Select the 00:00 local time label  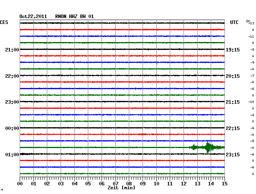[12, 128]
